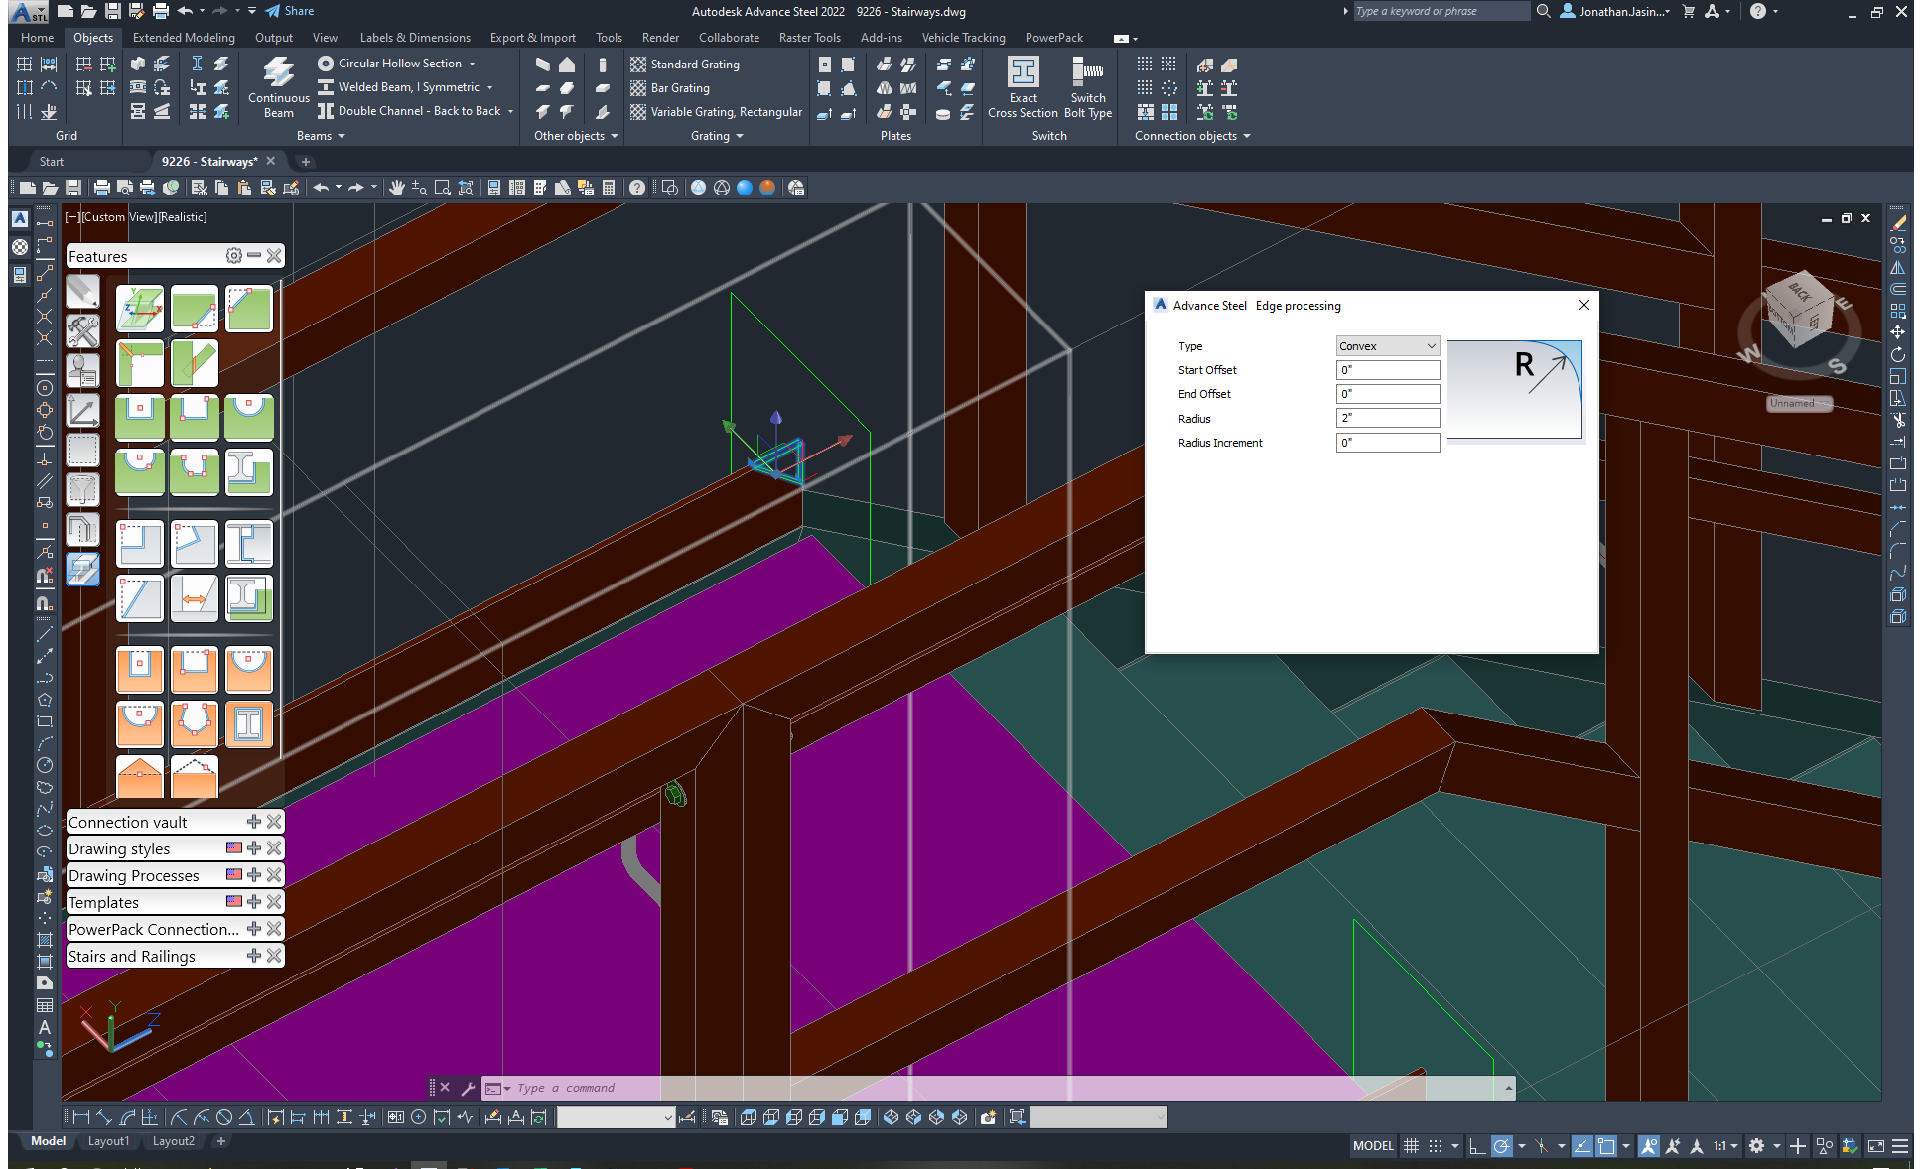Click the color swatch next to Drawing styles
This screenshot has width=1922, height=1169.
click(233, 847)
